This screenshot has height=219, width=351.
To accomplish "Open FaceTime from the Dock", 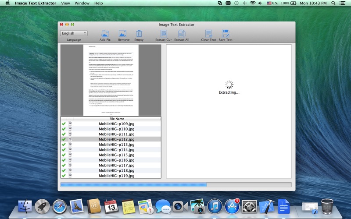I will [x=180, y=206].
